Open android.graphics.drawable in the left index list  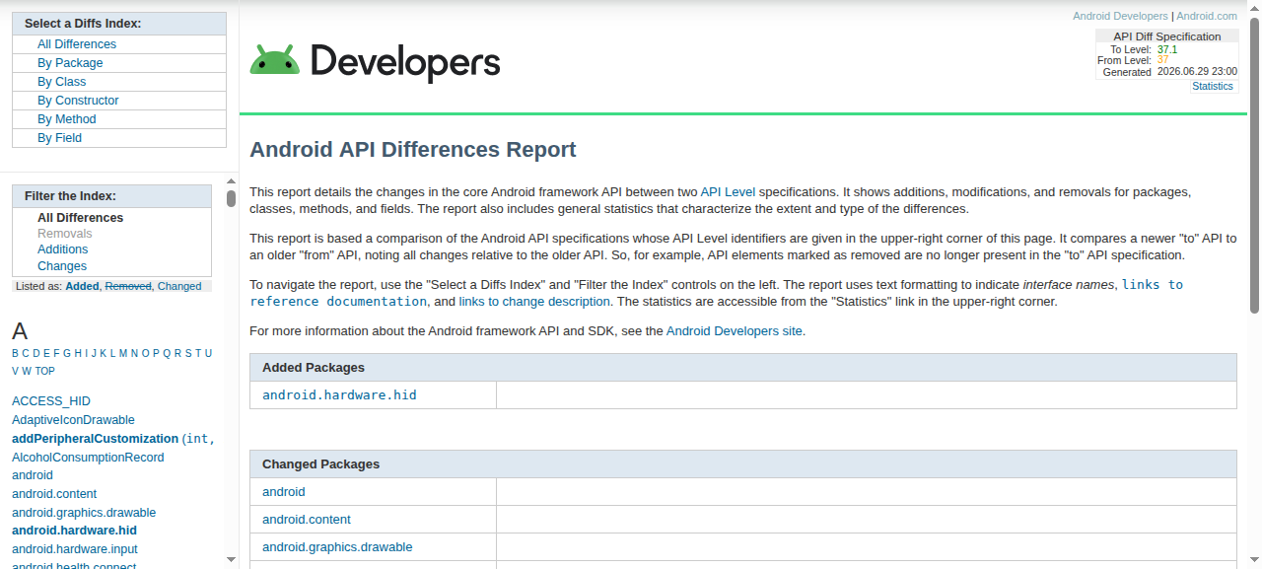(x=84, y=513)
